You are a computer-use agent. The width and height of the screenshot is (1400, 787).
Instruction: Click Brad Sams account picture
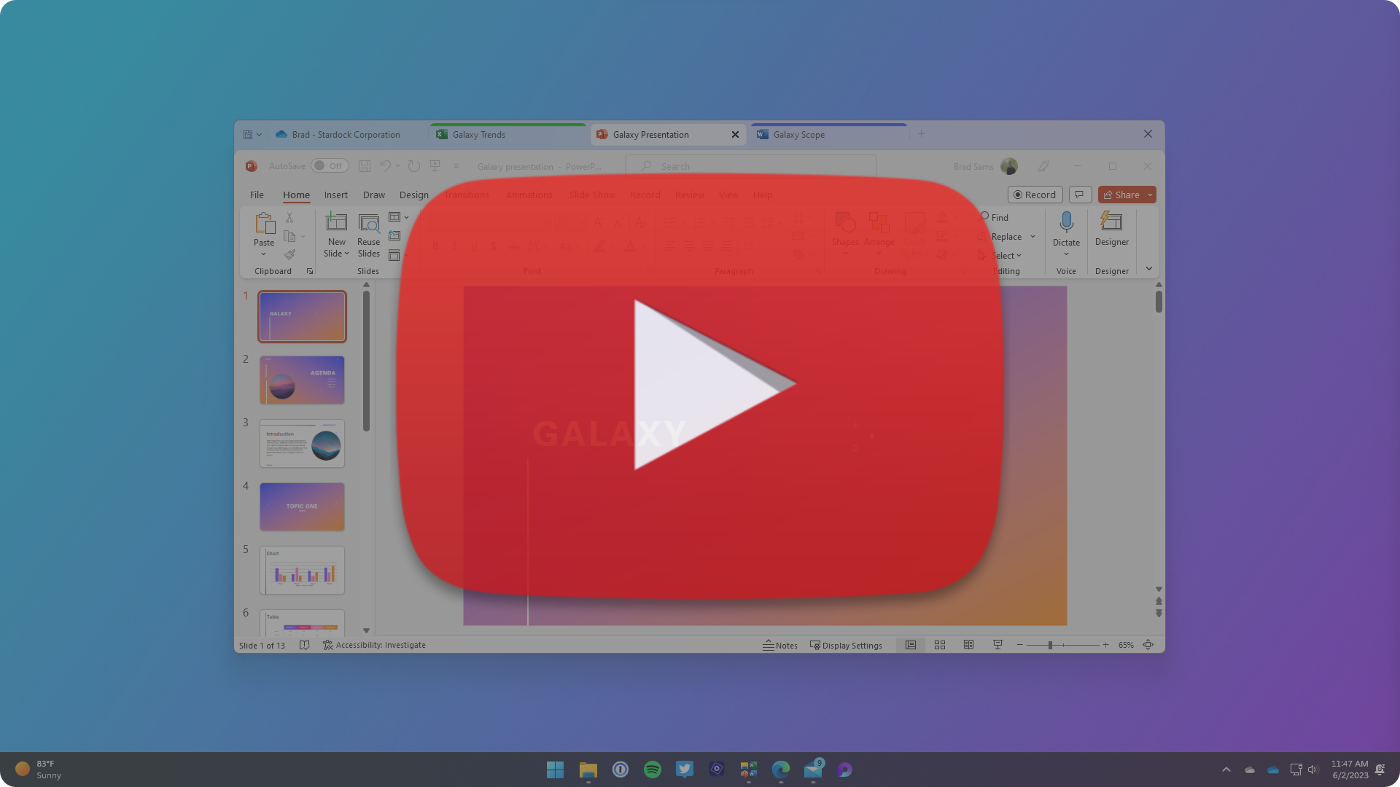pyautogui.click(x=1009, y=166)
